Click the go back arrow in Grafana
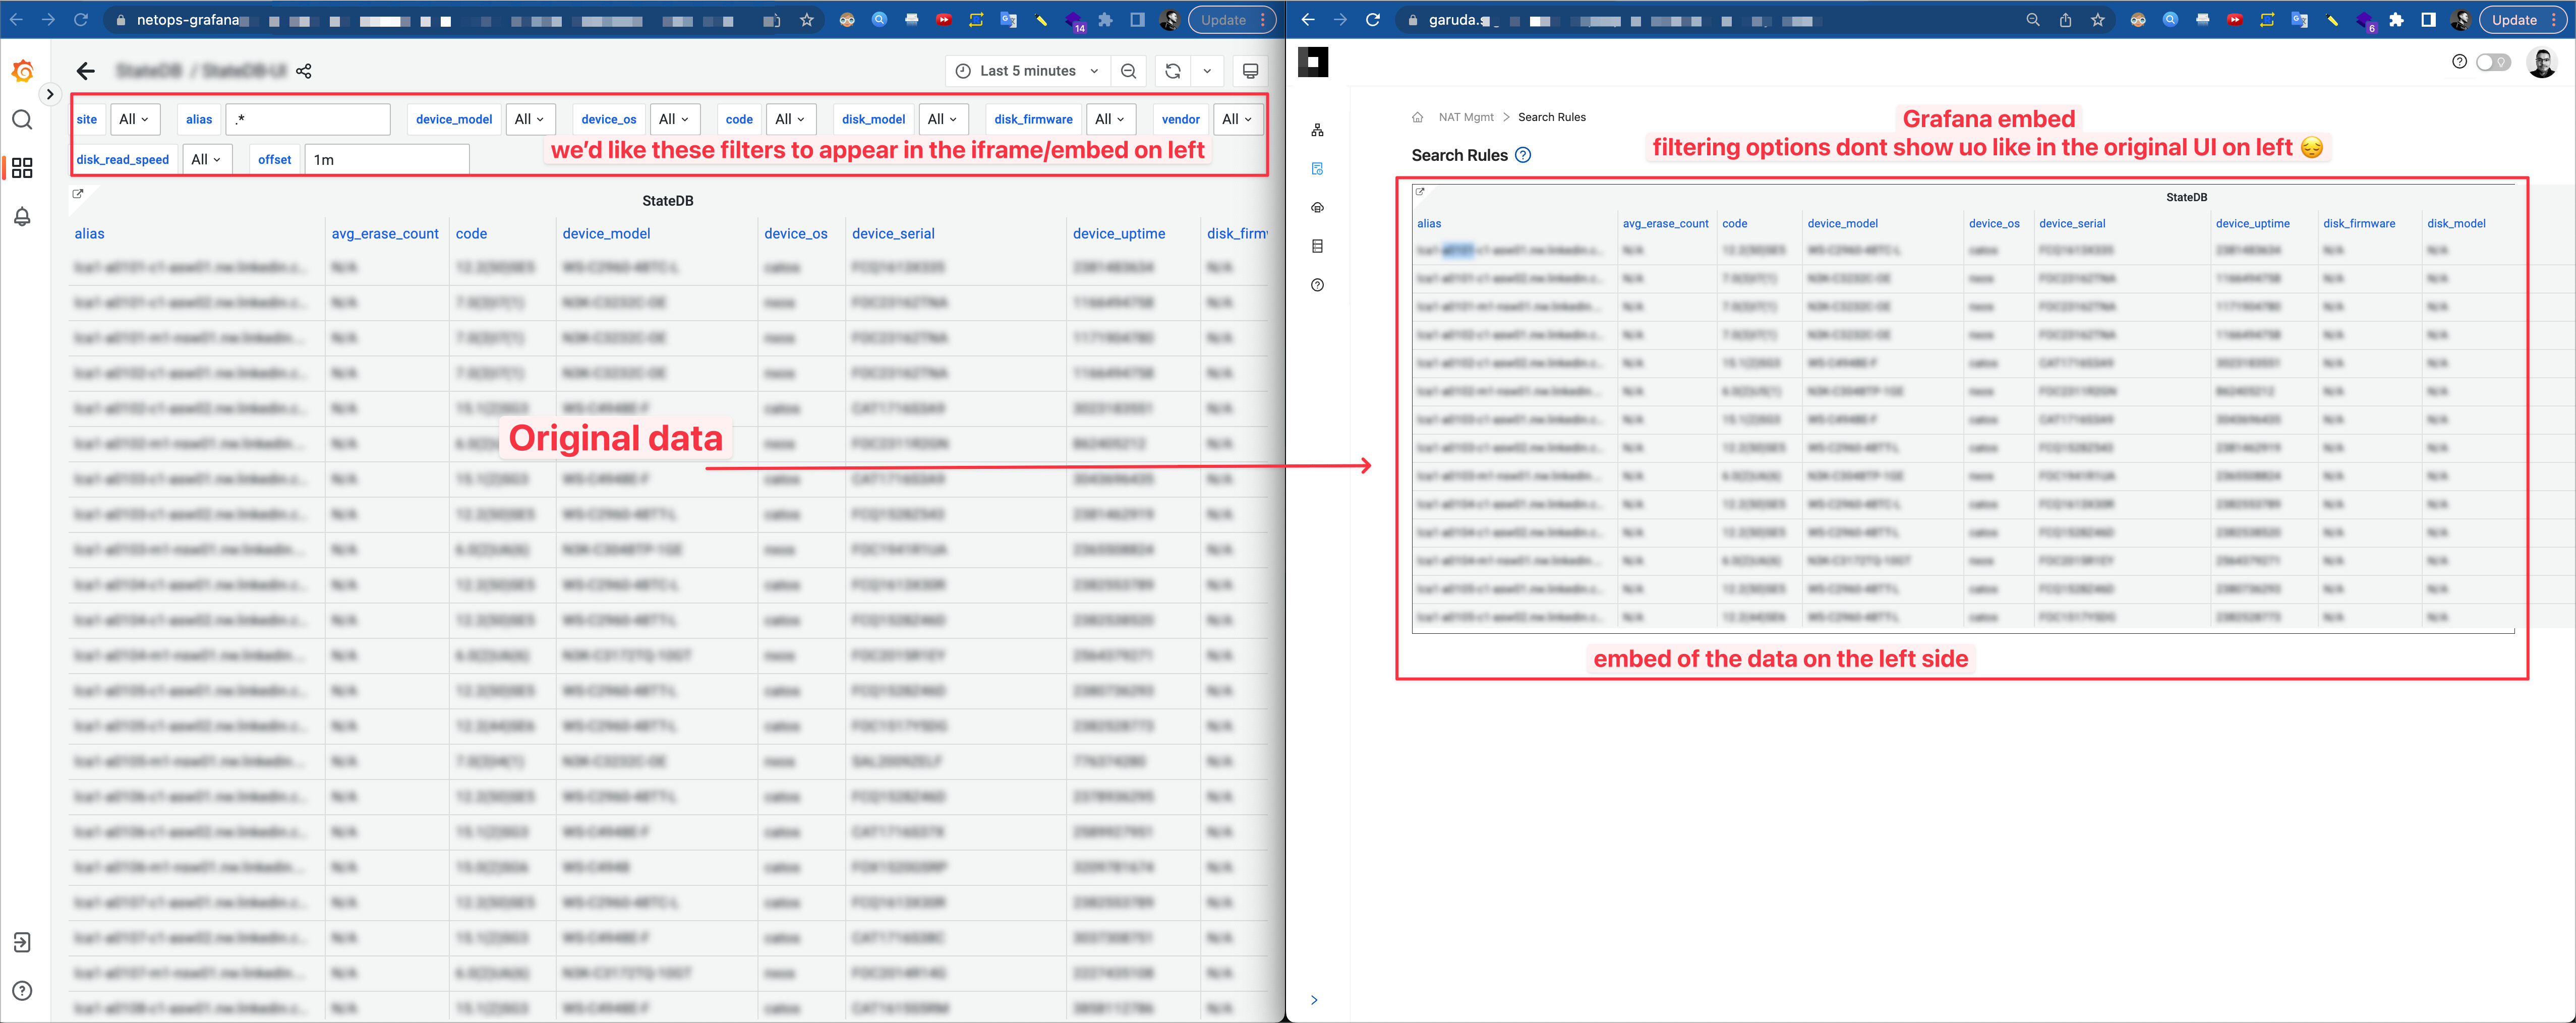 coord(86,71)
